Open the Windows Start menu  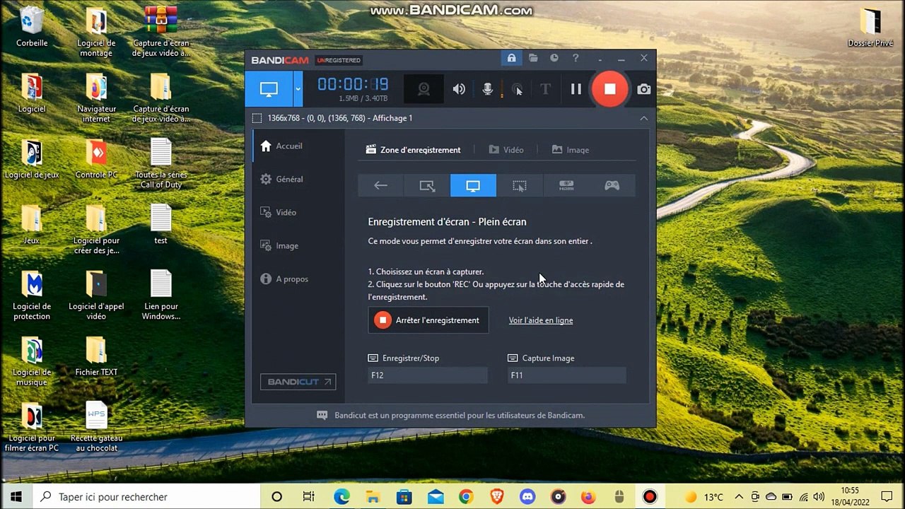point(16,497)
